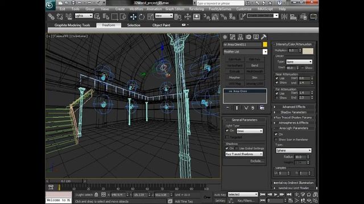Open the Modifiers menu
The height and width of the screenshot is (204, 364).
point(136,9)
